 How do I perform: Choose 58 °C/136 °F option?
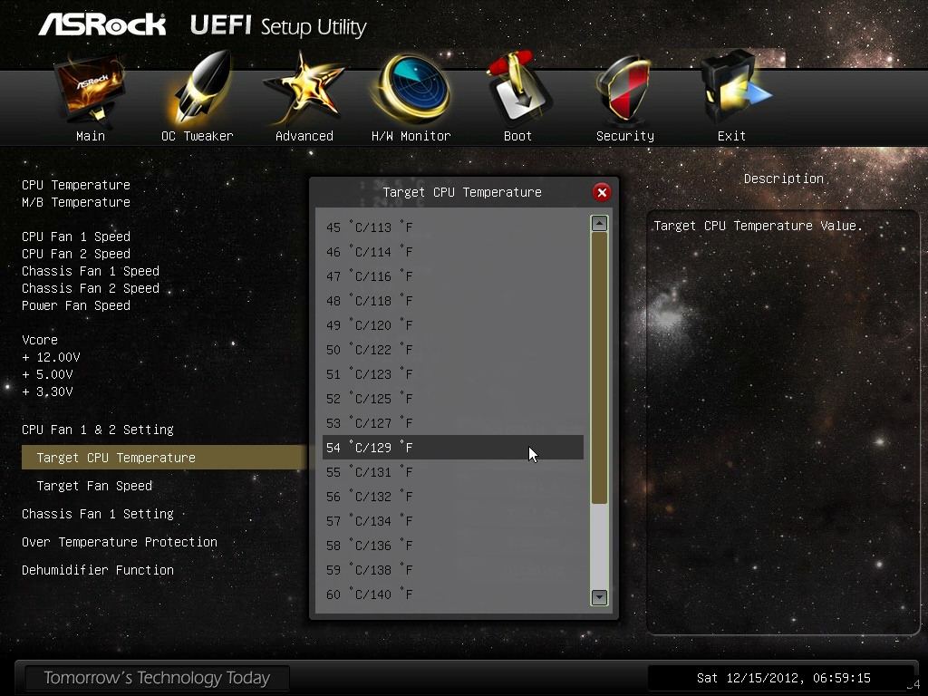(x=453, y=546)
